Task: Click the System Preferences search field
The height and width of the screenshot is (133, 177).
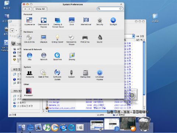Action: tap(110, 8)
